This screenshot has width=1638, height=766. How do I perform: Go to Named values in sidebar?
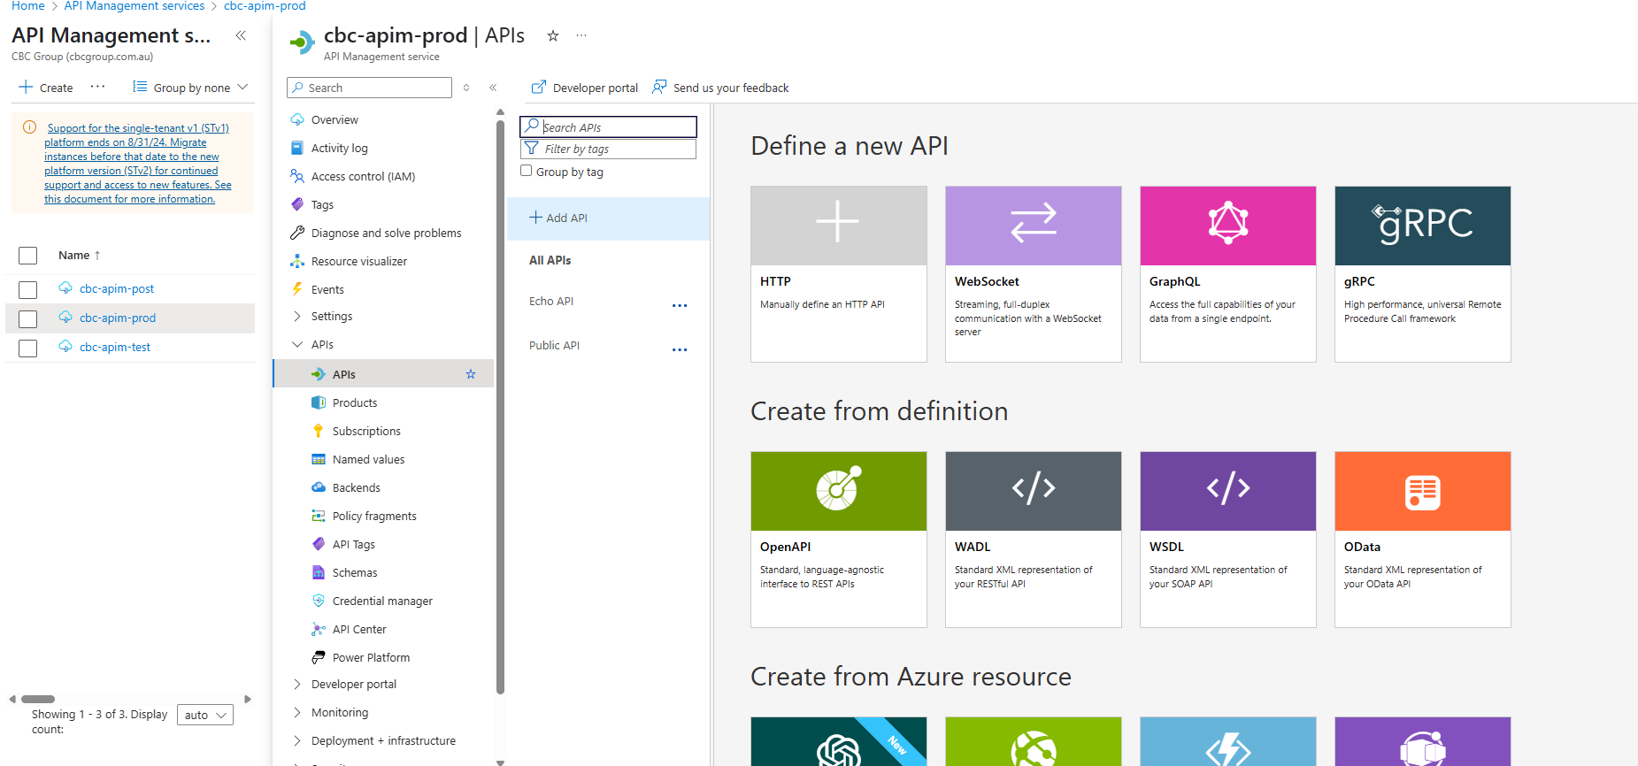(x=368, y=459)
